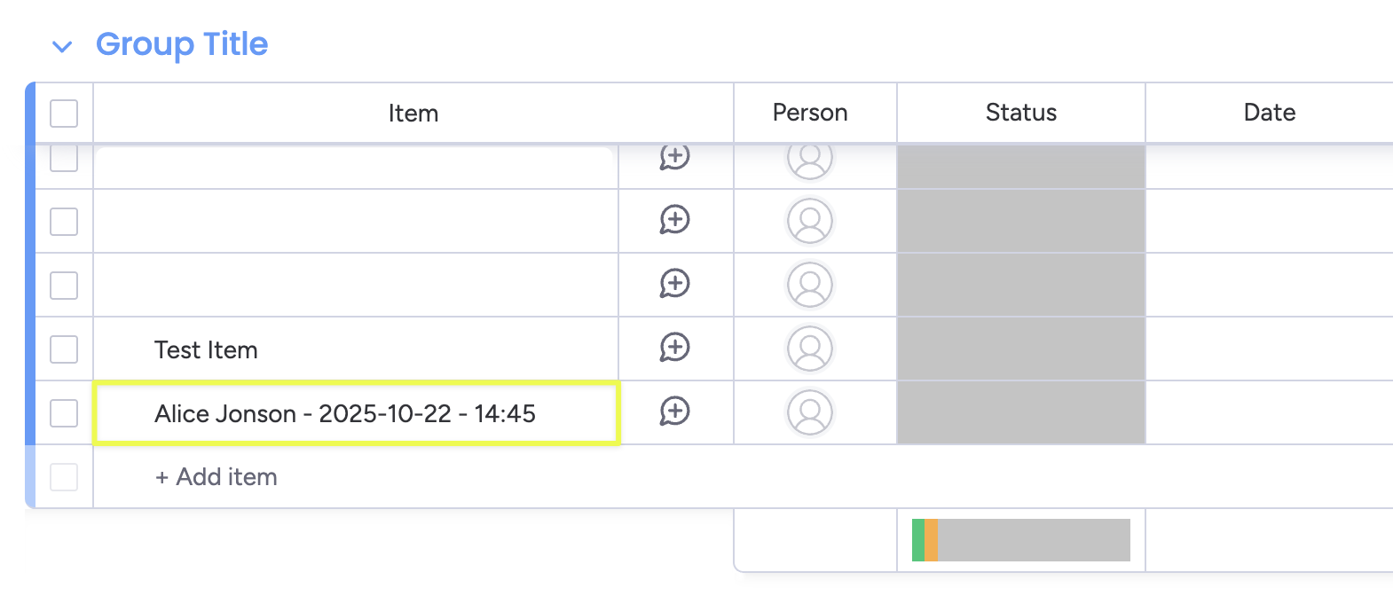Assign person to Test Item row
This screenshot has width=1393, height=596.
809,349
